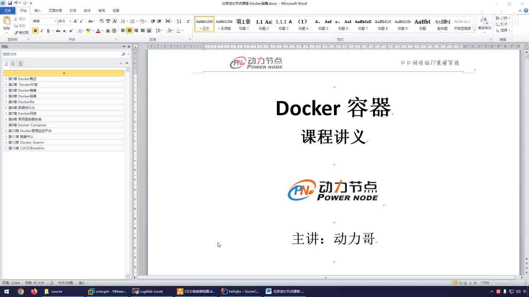The width and height of the screenshot is (529, 297).
Task: Apply the 标题 1 heading style
Action: 244,24
